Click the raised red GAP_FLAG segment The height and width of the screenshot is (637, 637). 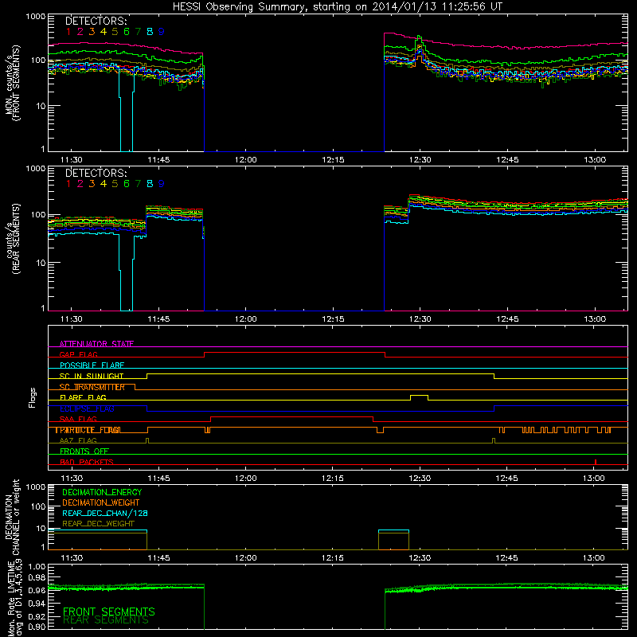coord(295,353)
